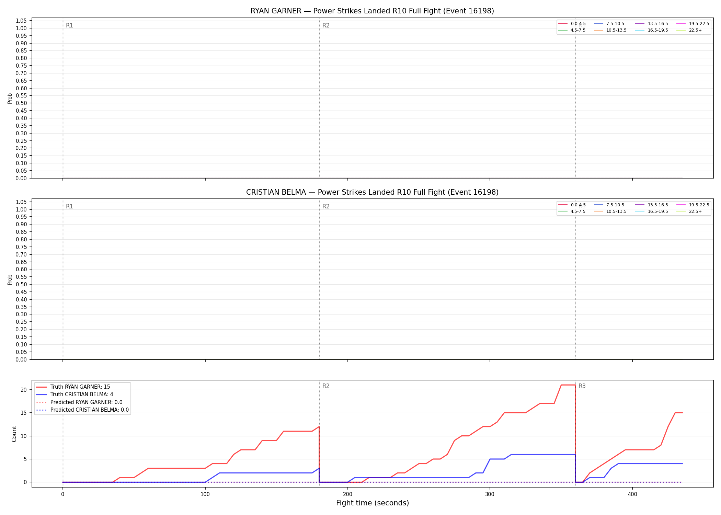Pick '10.5-13.5' in the Cristian Belma chart legend
The image size is (721, 515).
tap(616, 211)
